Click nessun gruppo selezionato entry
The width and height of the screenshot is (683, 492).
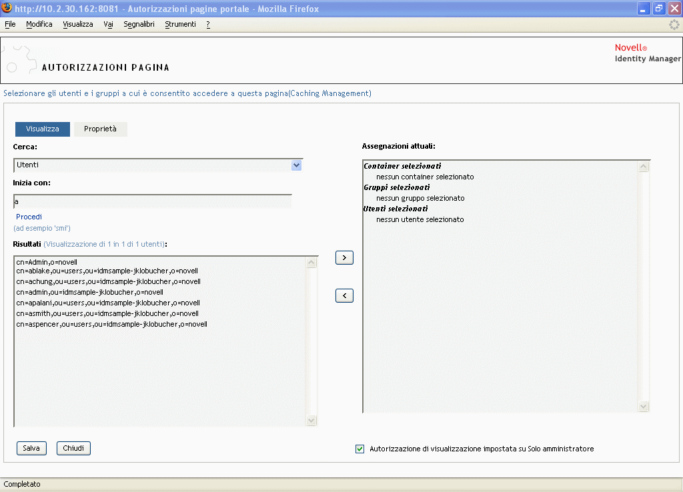coord(420,198)
